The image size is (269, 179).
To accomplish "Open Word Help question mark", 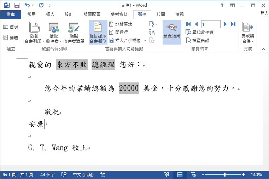I will [222, 5].
